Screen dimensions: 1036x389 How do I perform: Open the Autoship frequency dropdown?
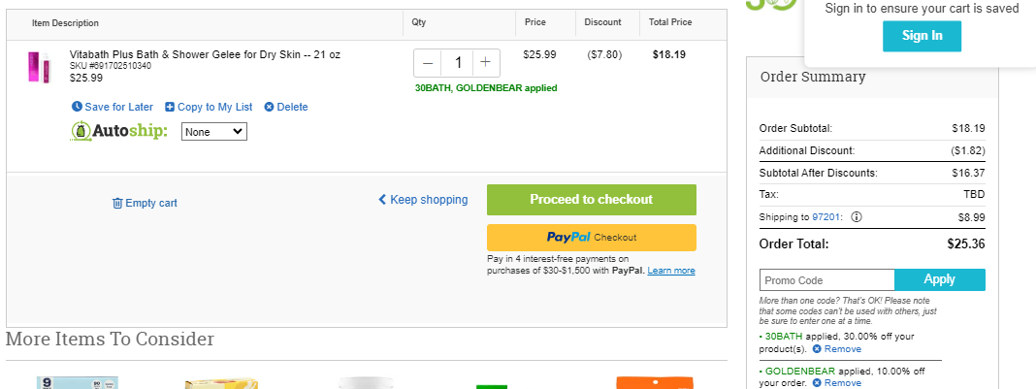click(x=214, y=131)
